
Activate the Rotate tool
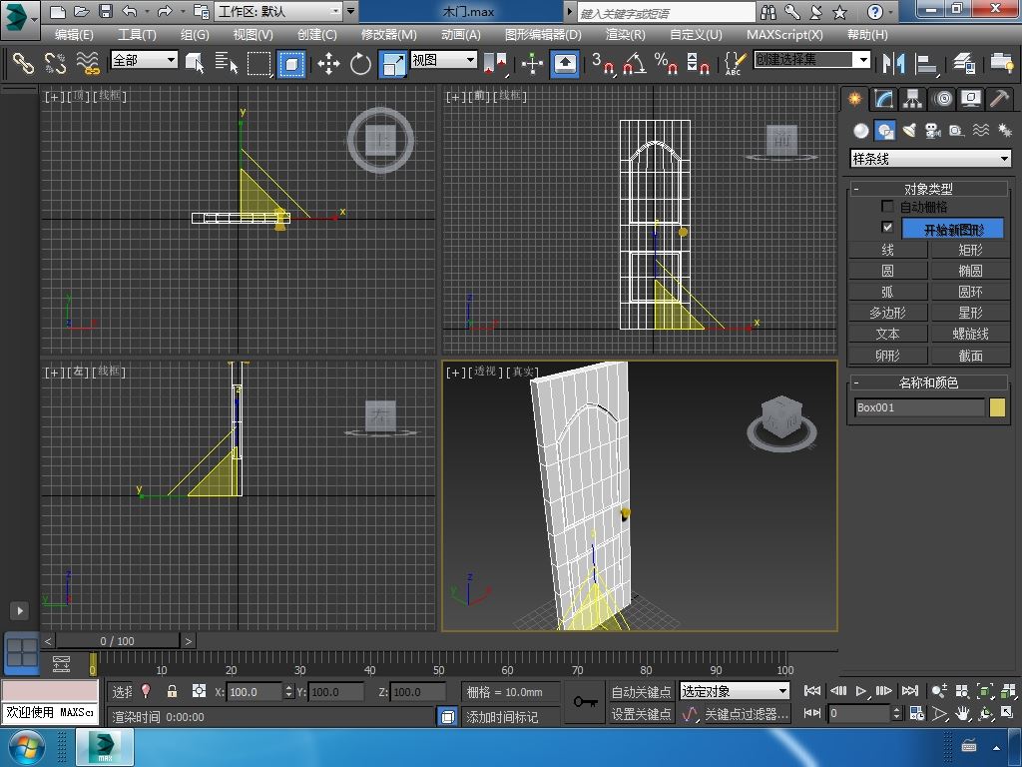tap(360, 64)
